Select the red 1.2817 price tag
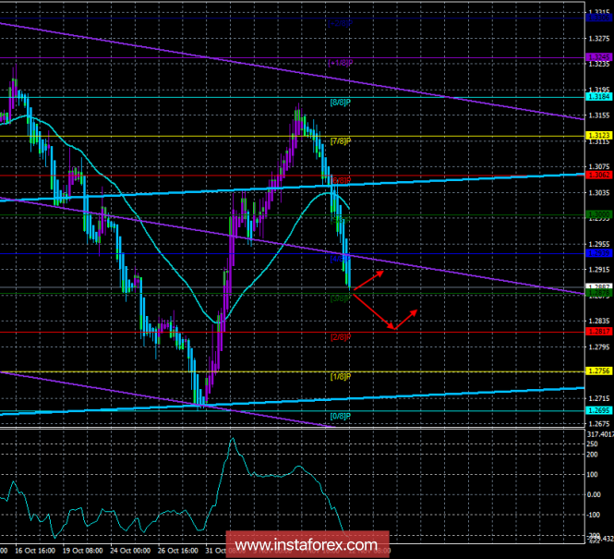This screenshot has height=559, width=614. (599, 332)
